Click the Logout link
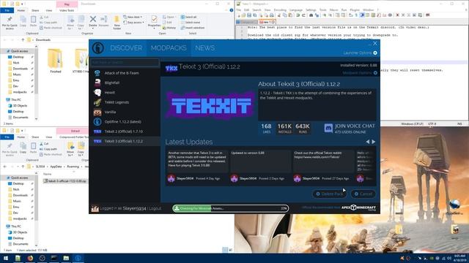Screen dimensions: 469x263 tap(155, 208)
